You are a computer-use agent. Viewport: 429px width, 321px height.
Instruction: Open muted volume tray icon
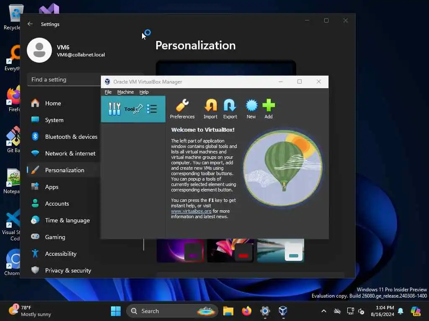tap(361, 311)
